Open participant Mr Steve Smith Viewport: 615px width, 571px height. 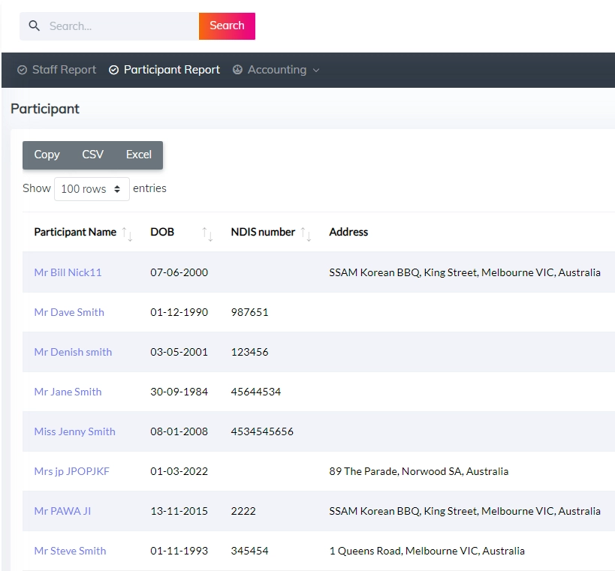(x=70, y=551)
